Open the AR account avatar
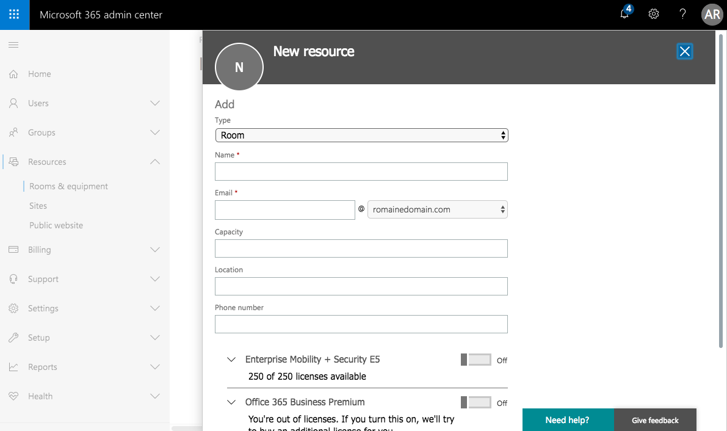The image size is (727, 431). (712, 15)
